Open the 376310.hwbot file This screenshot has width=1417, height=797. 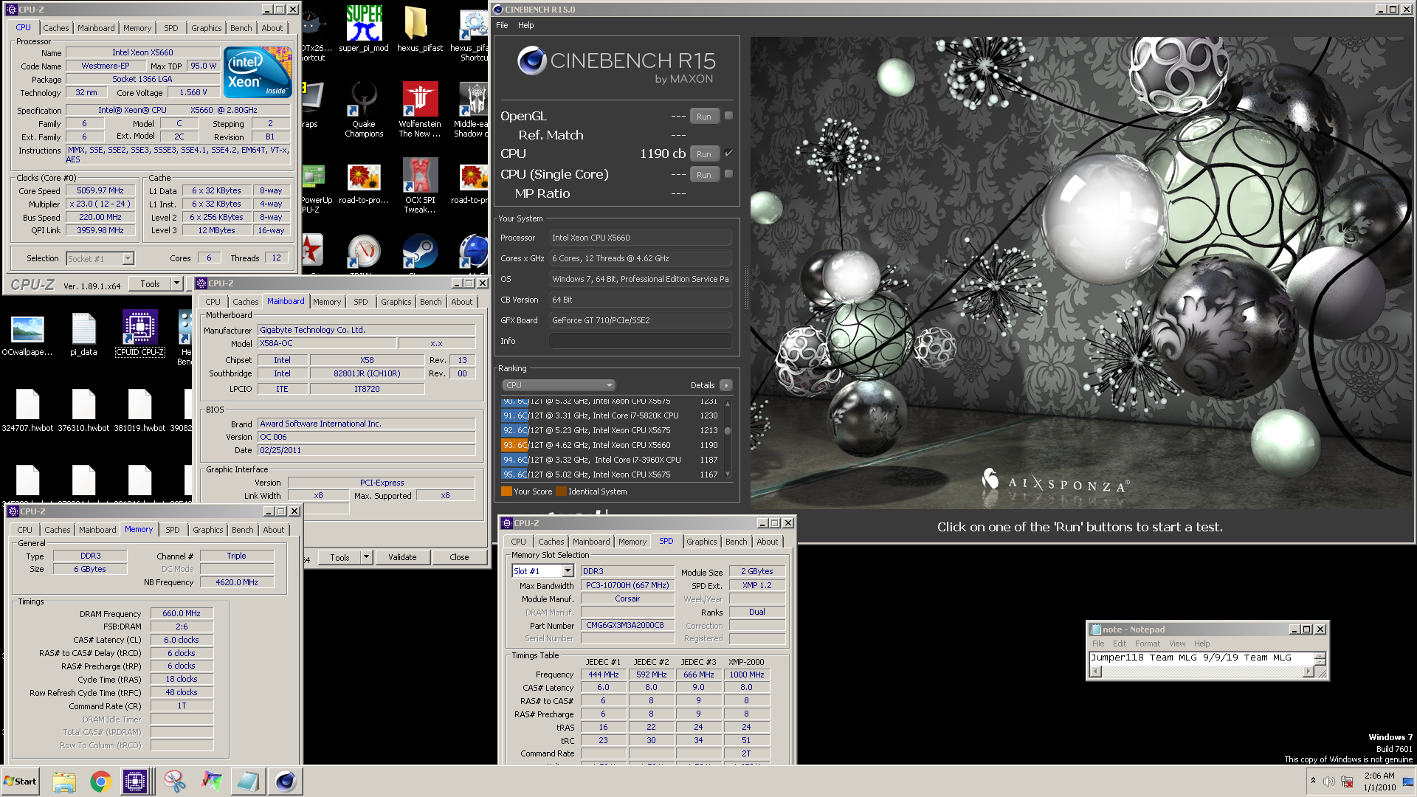(x=83, y=410)
